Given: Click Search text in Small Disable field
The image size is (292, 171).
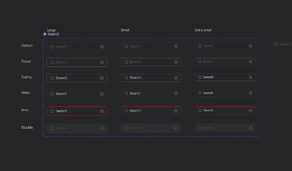Looking at the screenshot, I should coord(136,128).
